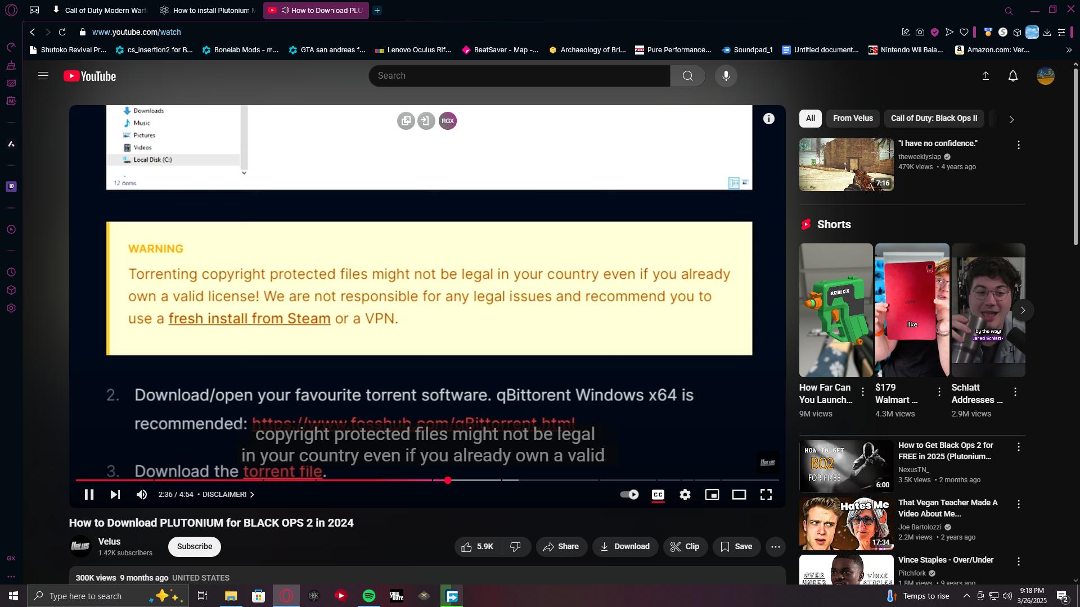1080x607 pixels.
Task: Click the Share button
Action: click(x=561, y=547)
